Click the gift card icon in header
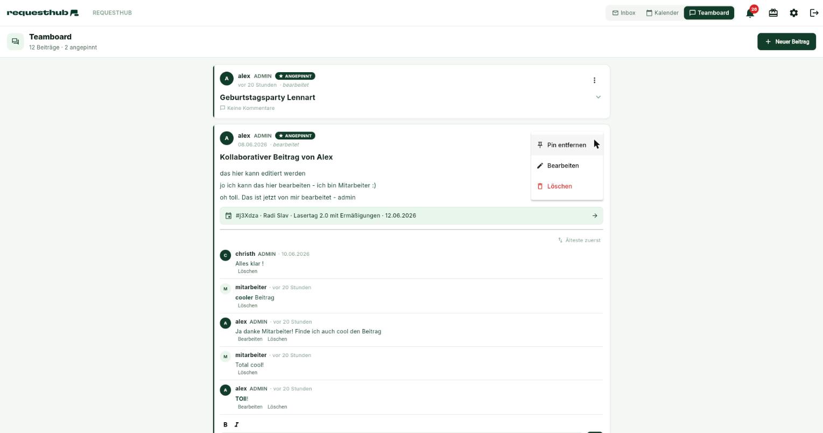Screen dimensions: 823x433 (x=773, y=13)
